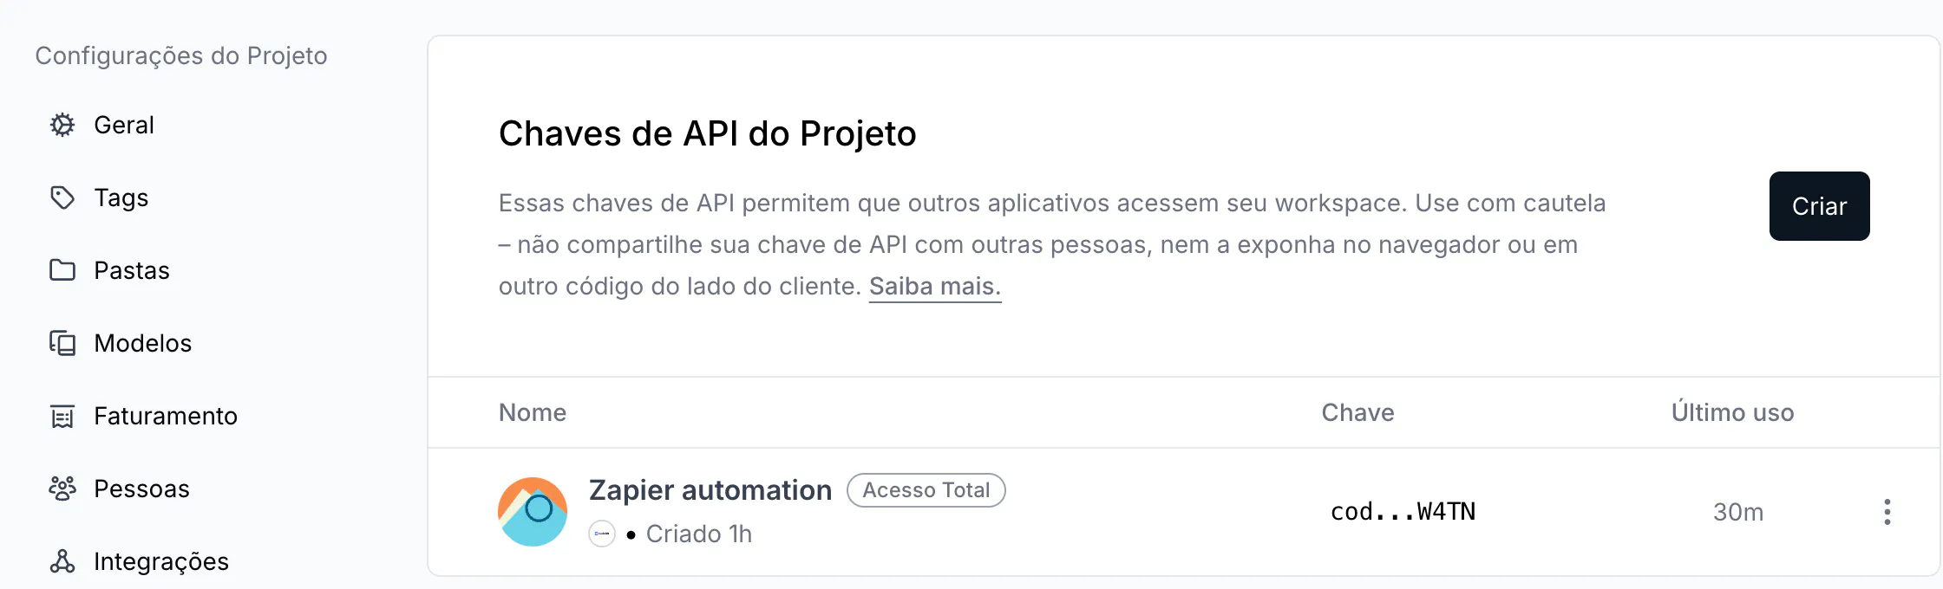Sort by the Último uso column header
1943x589 pixels.
coord(1732,412)
